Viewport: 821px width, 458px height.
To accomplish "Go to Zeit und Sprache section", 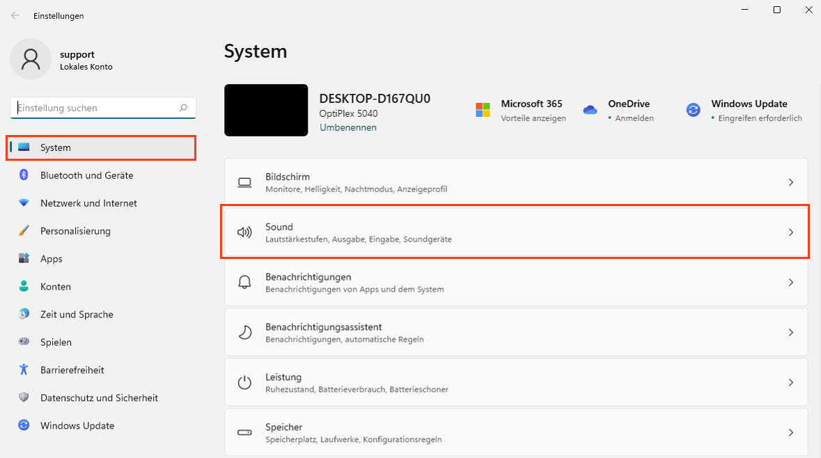I will point(77,315).
